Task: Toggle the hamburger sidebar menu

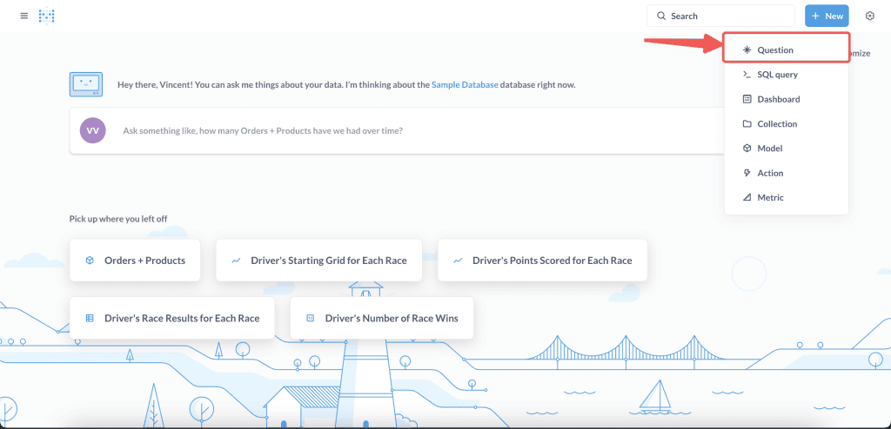Action: [x=23, y=16]
